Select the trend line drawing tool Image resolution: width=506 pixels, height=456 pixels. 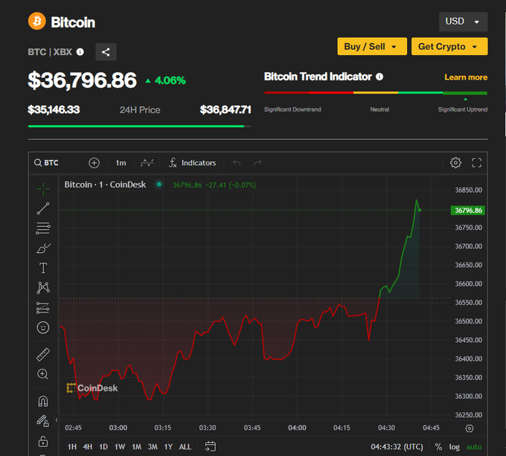click(x=43, y=208)
